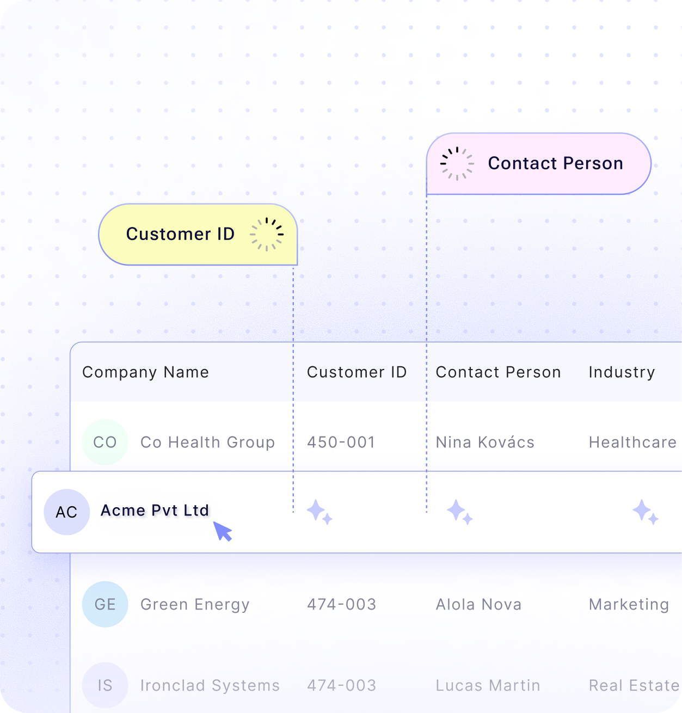Click the Industry column header
682x713 pixels.
[x=622, y=372]
